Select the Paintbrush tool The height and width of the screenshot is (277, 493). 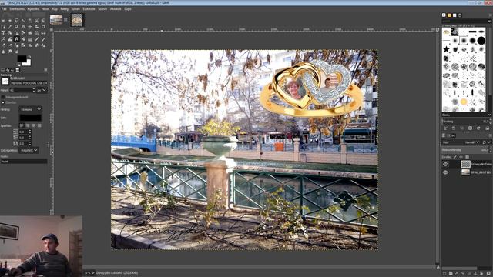coord(43,39)
